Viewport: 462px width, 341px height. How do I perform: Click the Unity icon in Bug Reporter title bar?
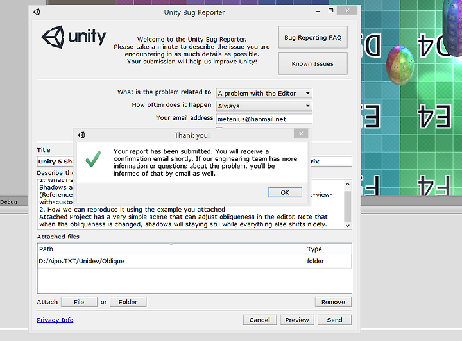37,12
